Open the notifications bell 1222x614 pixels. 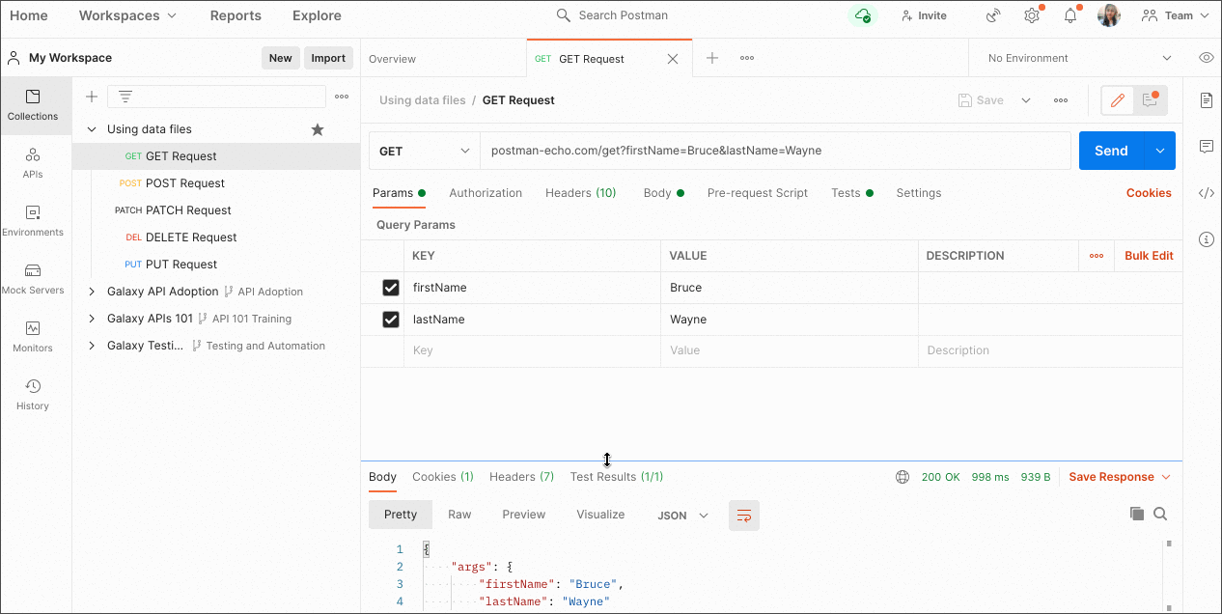(1070, 15)
